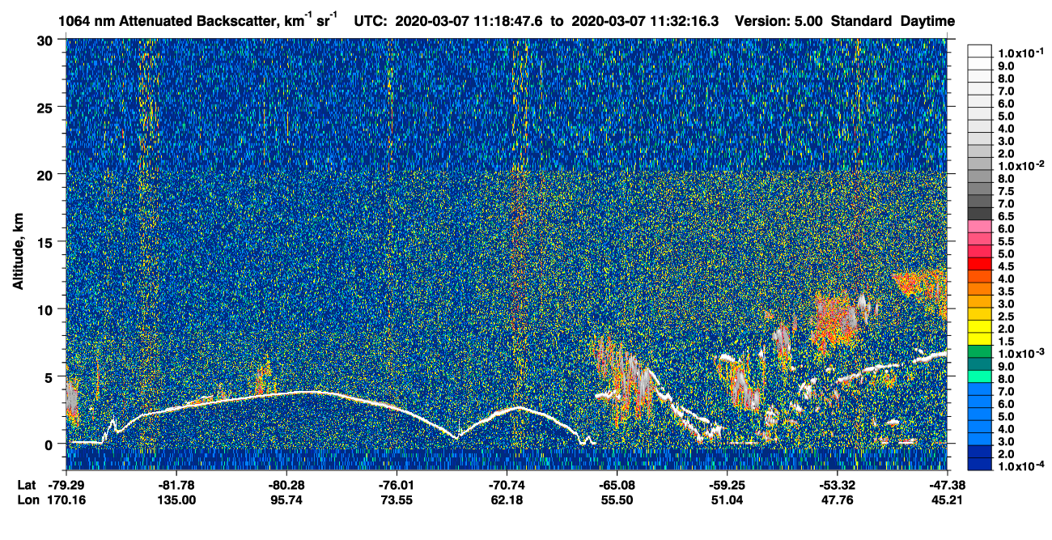Click the latitude value "-81.78"
This screenshot has width=1052, height=540.
pyautogui.click(x=176, y=485)
